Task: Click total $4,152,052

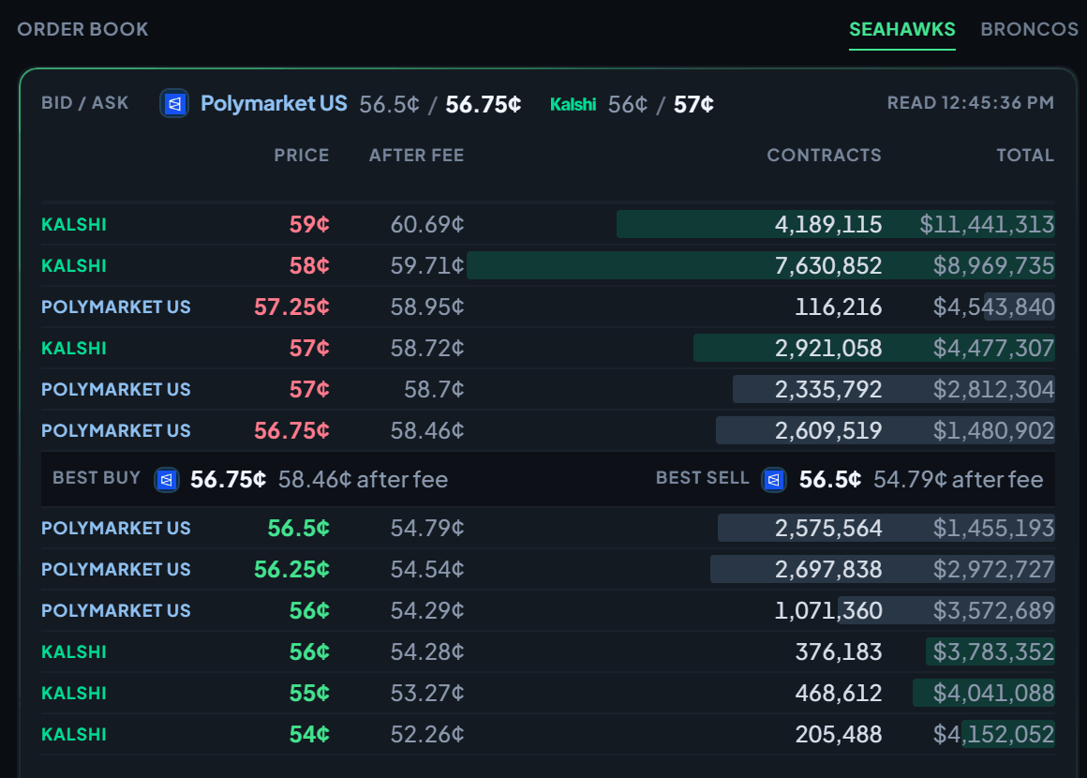Action: click(x=993, y=734)
